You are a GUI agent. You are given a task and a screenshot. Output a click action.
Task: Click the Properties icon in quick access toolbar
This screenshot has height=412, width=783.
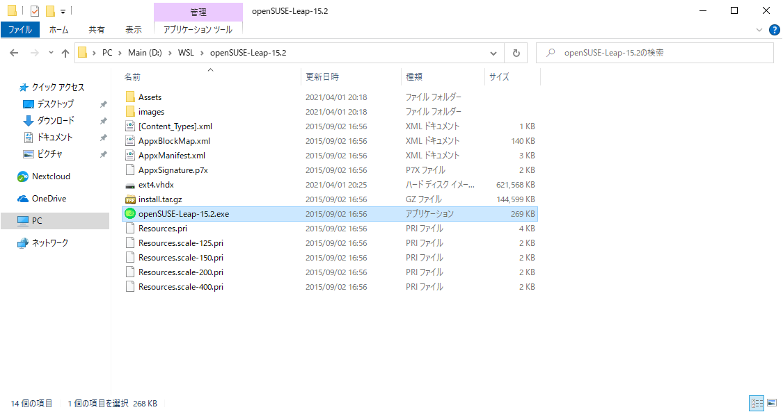tap(35, 11)
